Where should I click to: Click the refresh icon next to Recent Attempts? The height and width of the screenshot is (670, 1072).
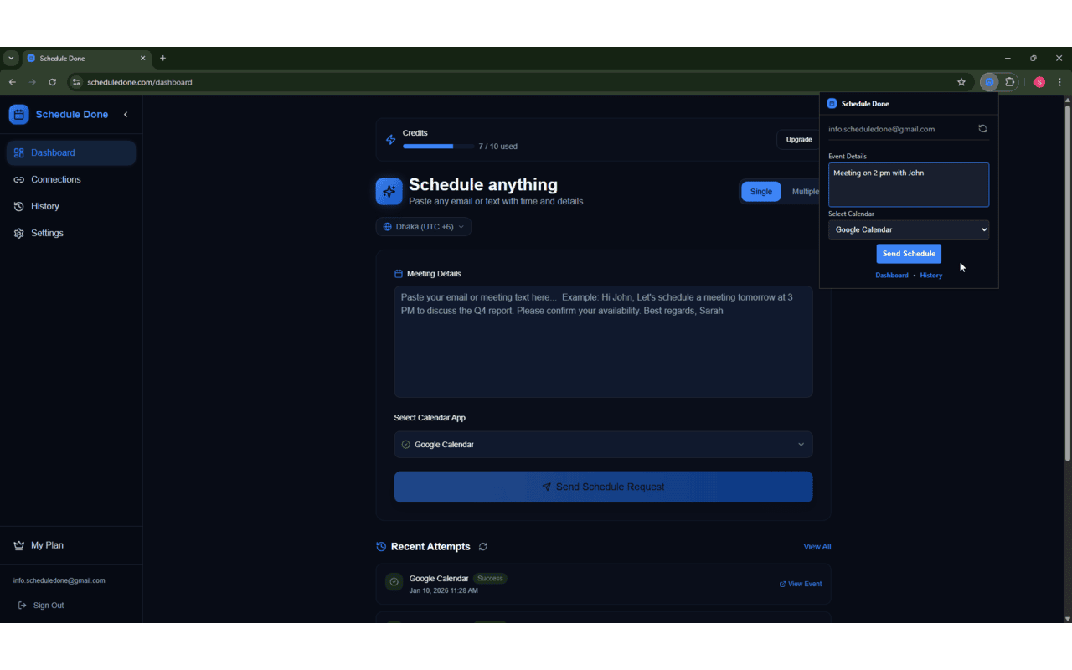pyautogui.click(x=482, y=546)
